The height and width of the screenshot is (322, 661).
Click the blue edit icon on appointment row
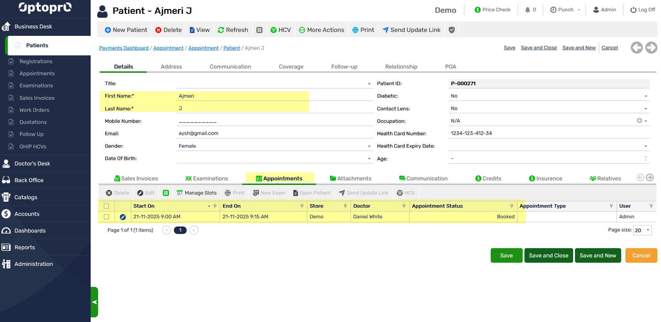tap(123, 217)
